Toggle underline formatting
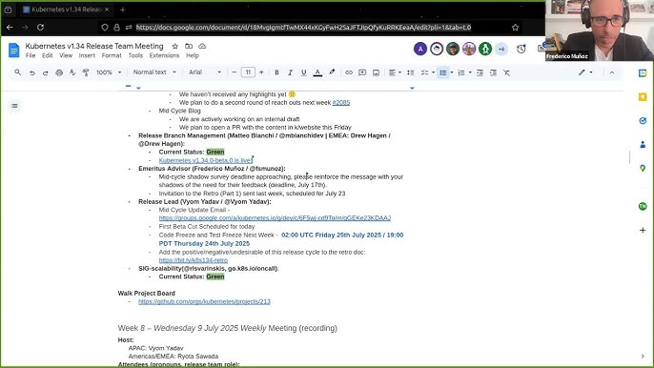Viewport: 654px width, 368px height. coord(303,72)
